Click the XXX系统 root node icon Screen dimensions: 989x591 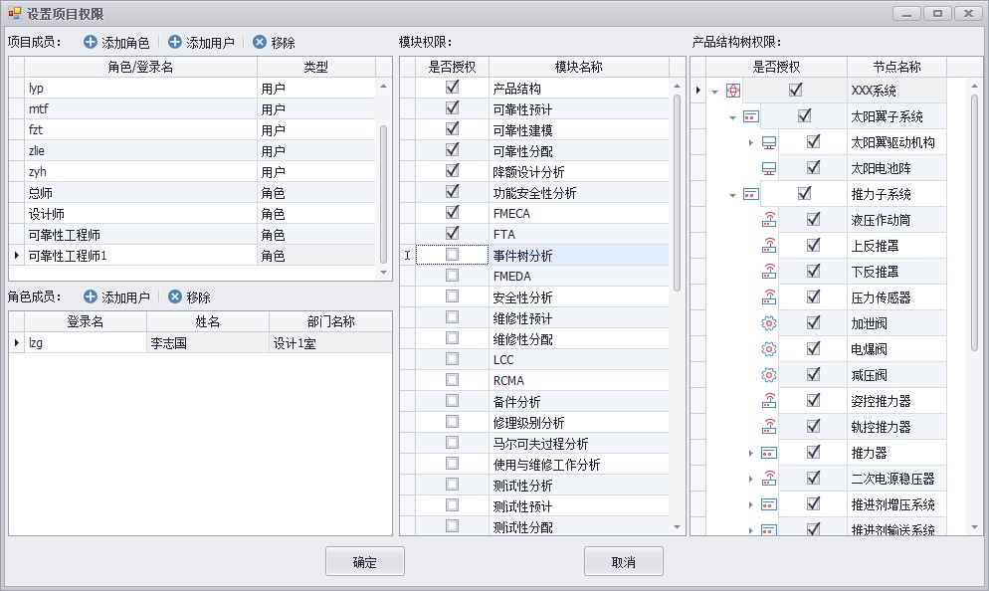[x=733, y=91]
